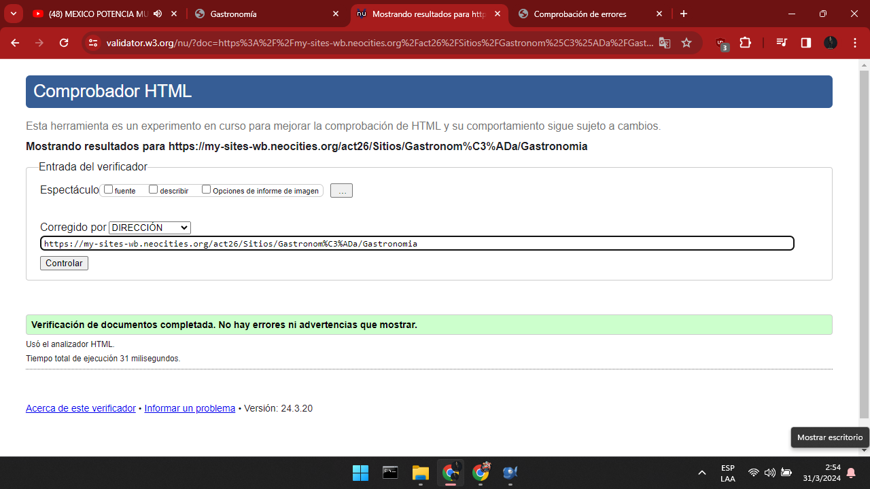Switch to MEXICO POTENCIA YouTube tab
This screenshot has width=870, height=489.
98,14
